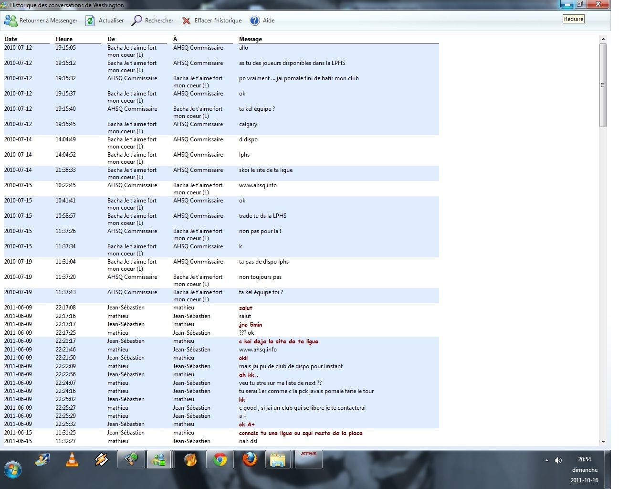Viewport: 629px width, 489px height.
Task: Select message 'connais tu une ligue ou squi reste de la place'
Action: point(301,433)
